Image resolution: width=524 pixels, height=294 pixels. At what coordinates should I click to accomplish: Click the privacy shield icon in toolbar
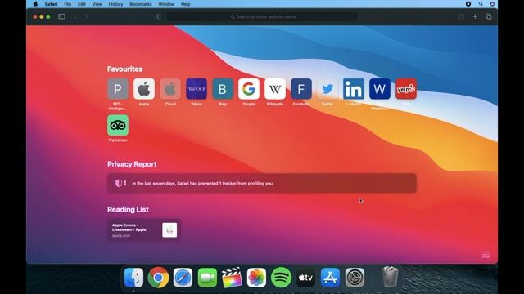coord(159,16)
